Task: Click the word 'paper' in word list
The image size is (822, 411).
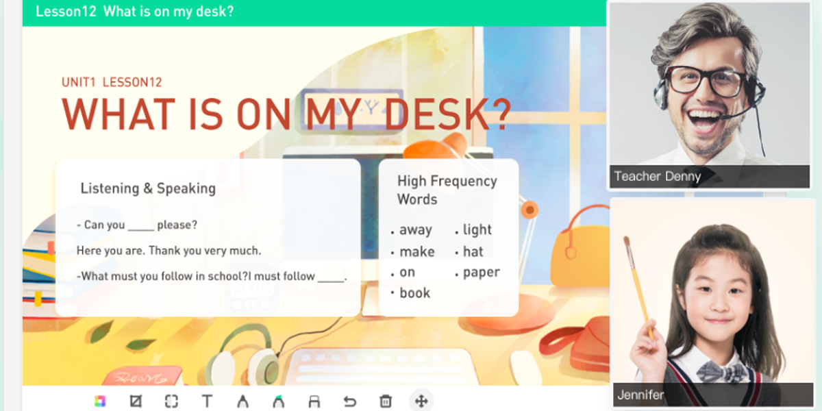Action: [481, 273]
